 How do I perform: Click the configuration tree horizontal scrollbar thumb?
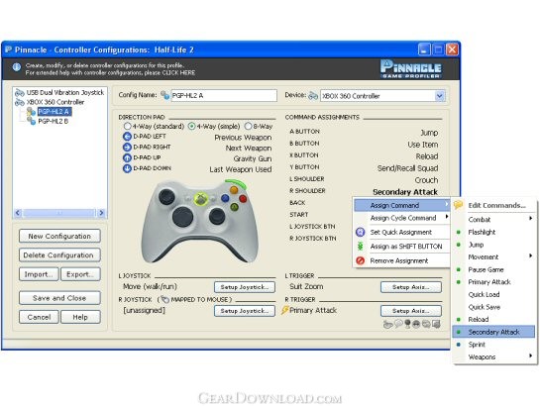[59, 213]
